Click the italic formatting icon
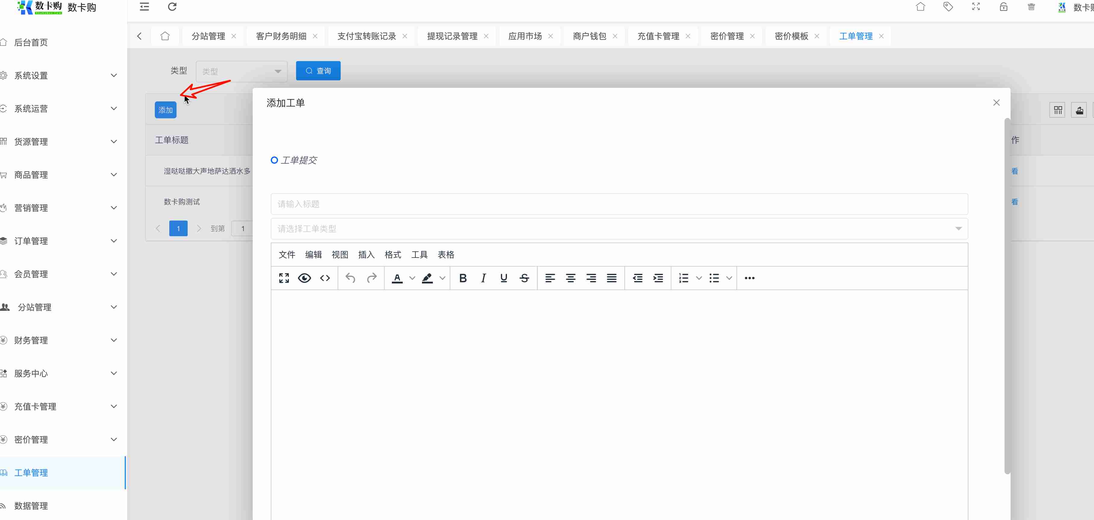Viewport: 1094px width, 520px height. point(483,278)
